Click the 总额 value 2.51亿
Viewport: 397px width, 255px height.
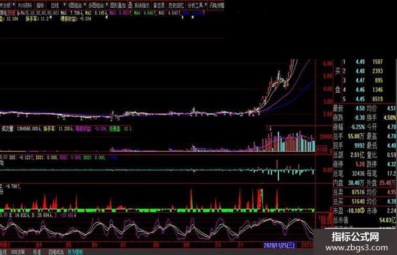(x=357, y=155)
